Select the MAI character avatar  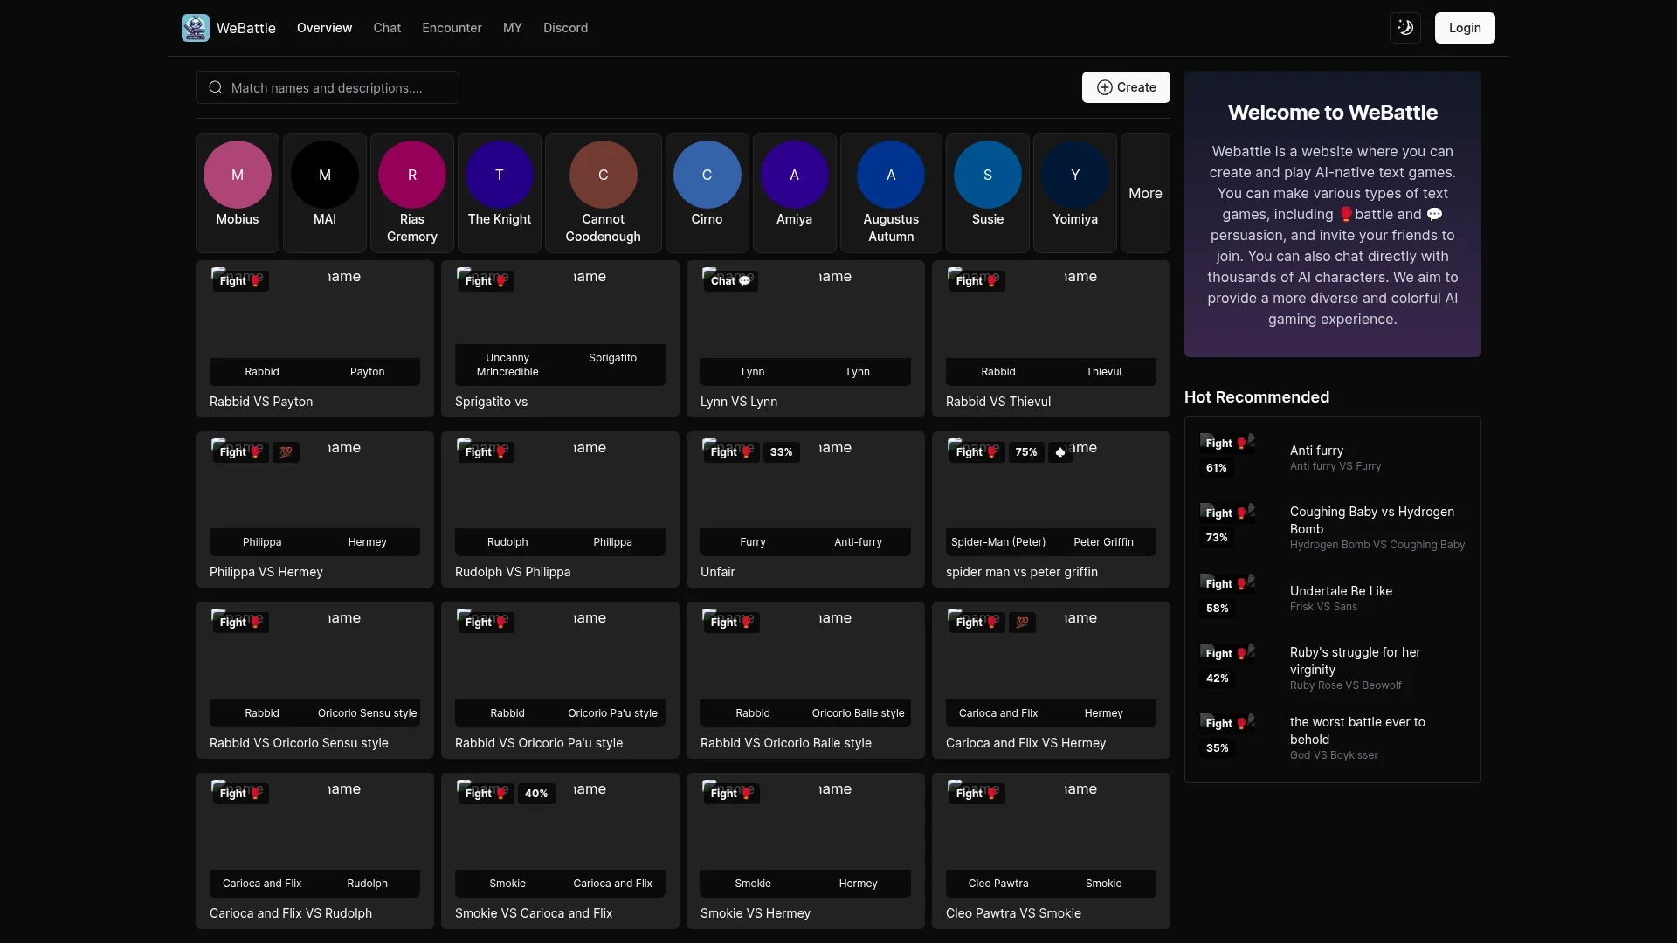tap(325, 175)
